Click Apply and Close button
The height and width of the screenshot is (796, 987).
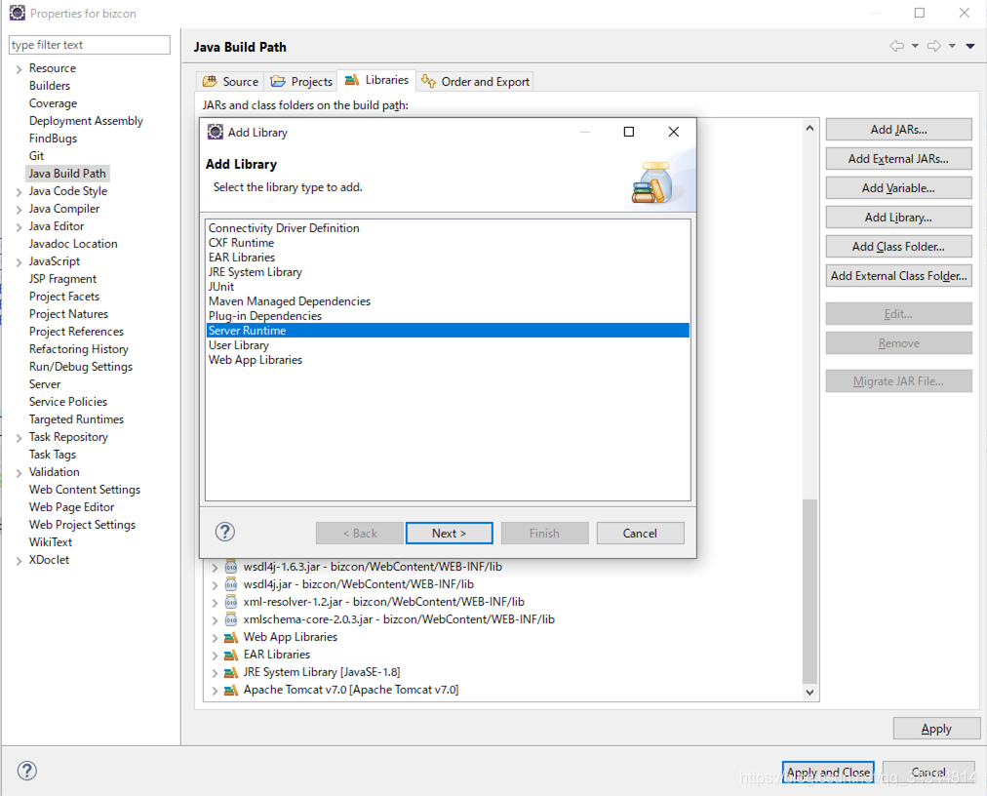(x=828, y=772)
